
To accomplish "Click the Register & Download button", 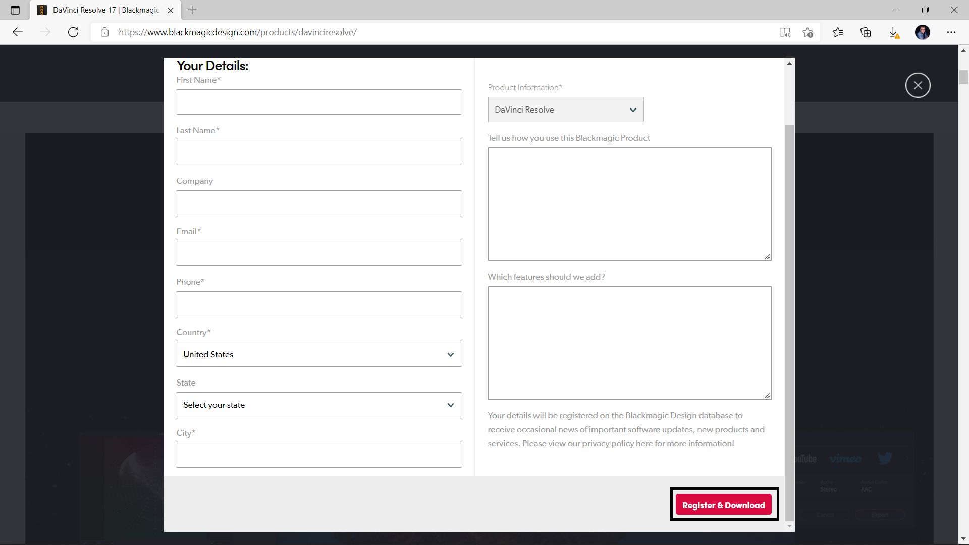I will pos(723,505).
